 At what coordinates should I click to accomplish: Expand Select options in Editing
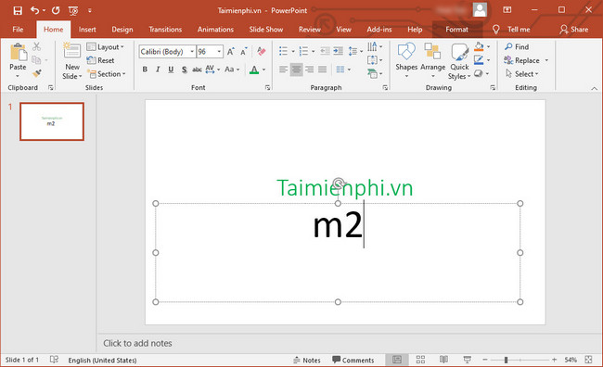(522, 74)
